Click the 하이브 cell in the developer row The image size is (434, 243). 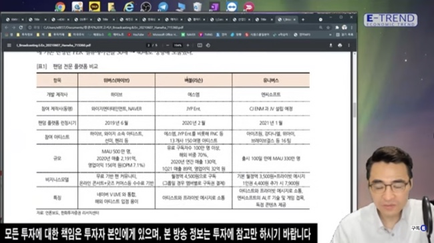tap(117, 95)
